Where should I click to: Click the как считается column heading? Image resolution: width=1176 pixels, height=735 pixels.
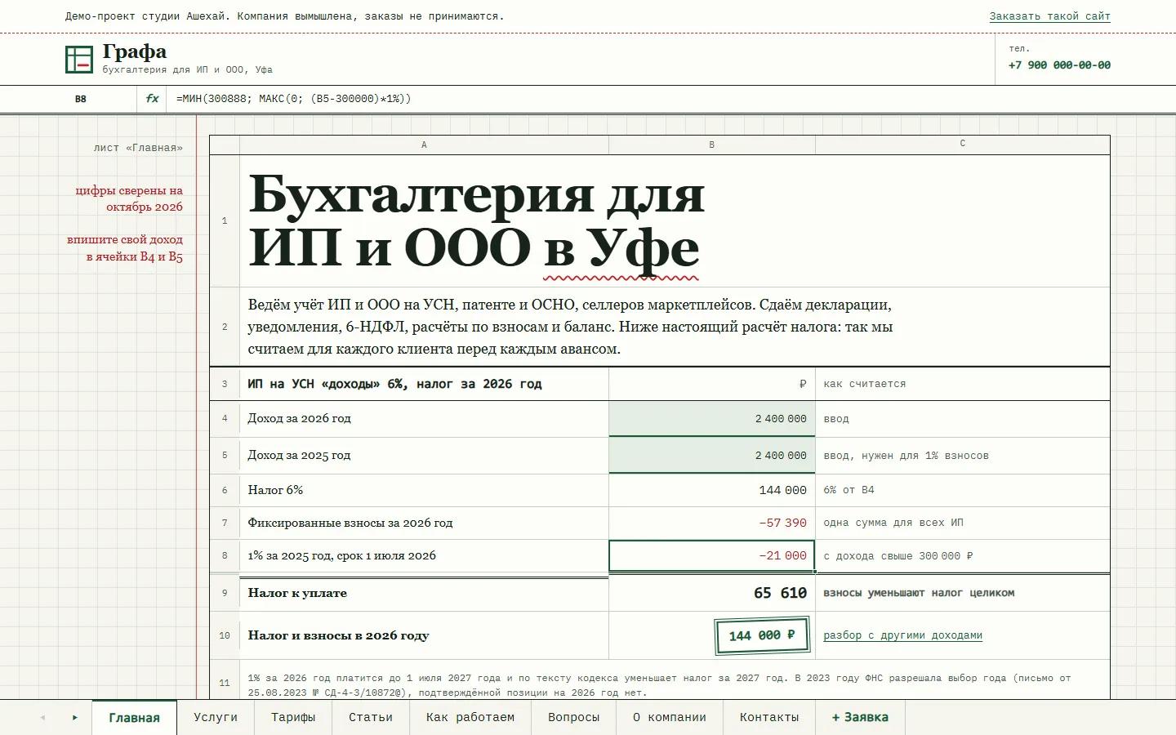coord(864,384)
